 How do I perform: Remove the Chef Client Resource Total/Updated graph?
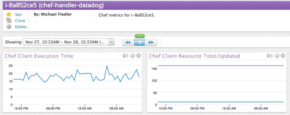(x=283, y=56)
